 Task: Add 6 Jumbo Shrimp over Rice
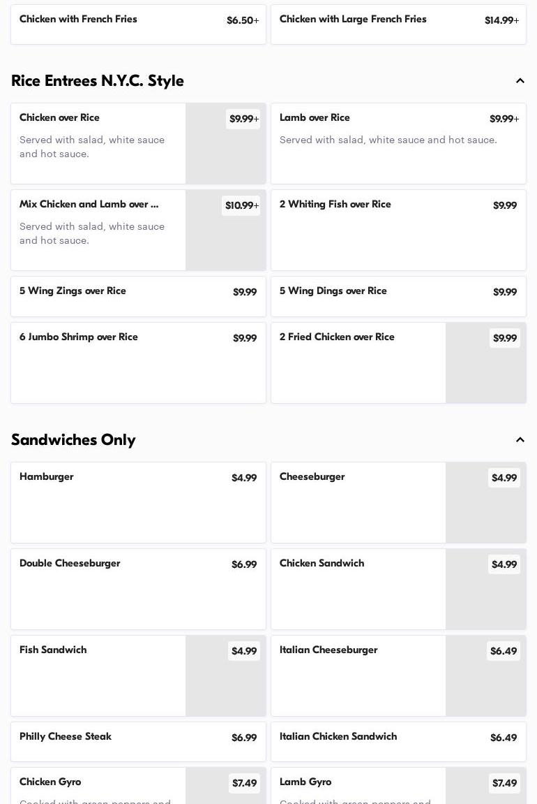pos(138,363)
